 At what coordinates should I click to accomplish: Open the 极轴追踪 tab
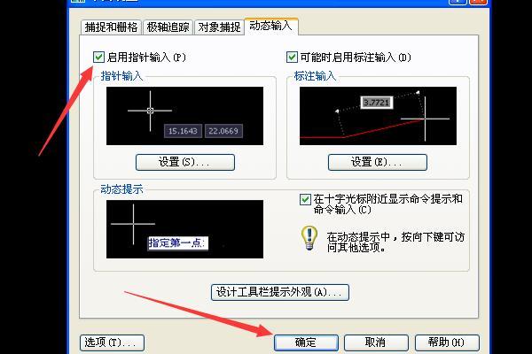(168, 27)
